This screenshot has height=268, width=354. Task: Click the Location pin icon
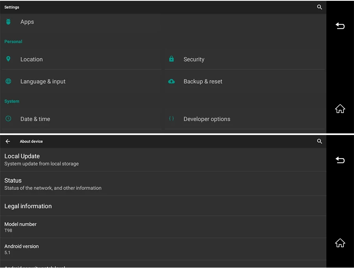[x=8, y=59]
